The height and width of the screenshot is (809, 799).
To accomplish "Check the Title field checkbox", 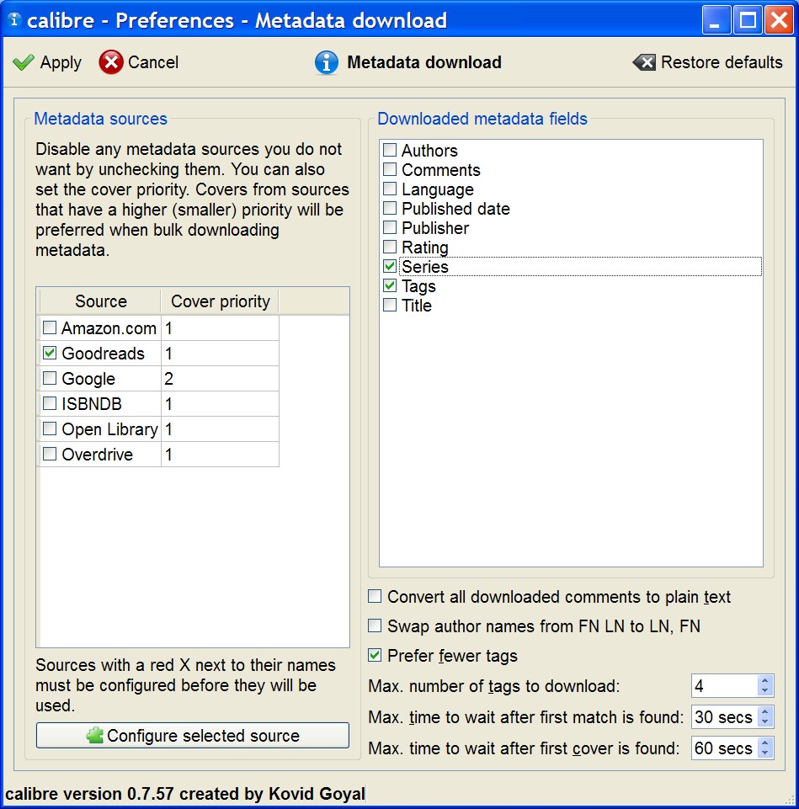I will (390, 305).
